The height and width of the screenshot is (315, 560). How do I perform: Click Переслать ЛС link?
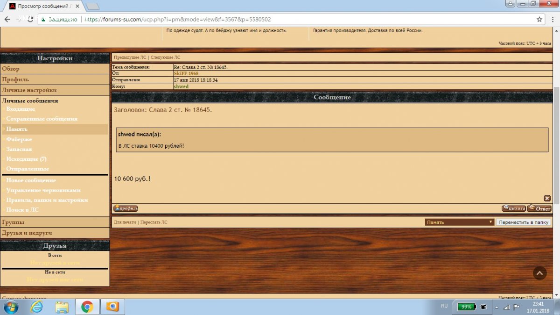click(x=154, y=222)
